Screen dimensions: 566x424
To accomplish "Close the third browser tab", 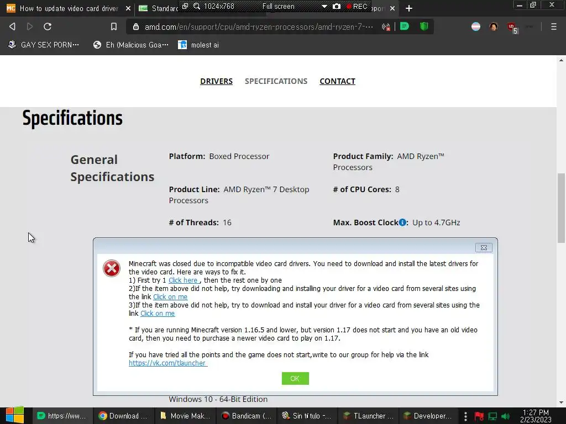I will (x=392, y=8).
